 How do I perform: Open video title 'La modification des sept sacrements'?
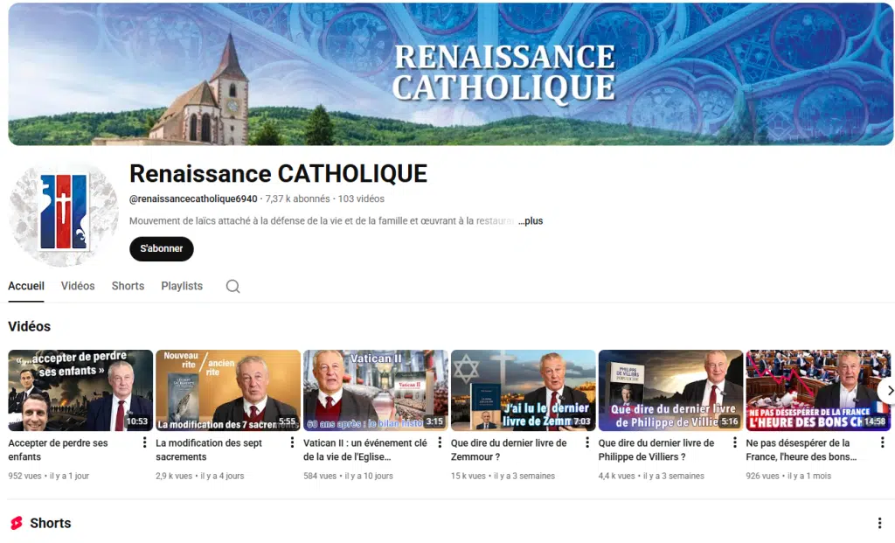pyautogui.click(x=209, y=450)
